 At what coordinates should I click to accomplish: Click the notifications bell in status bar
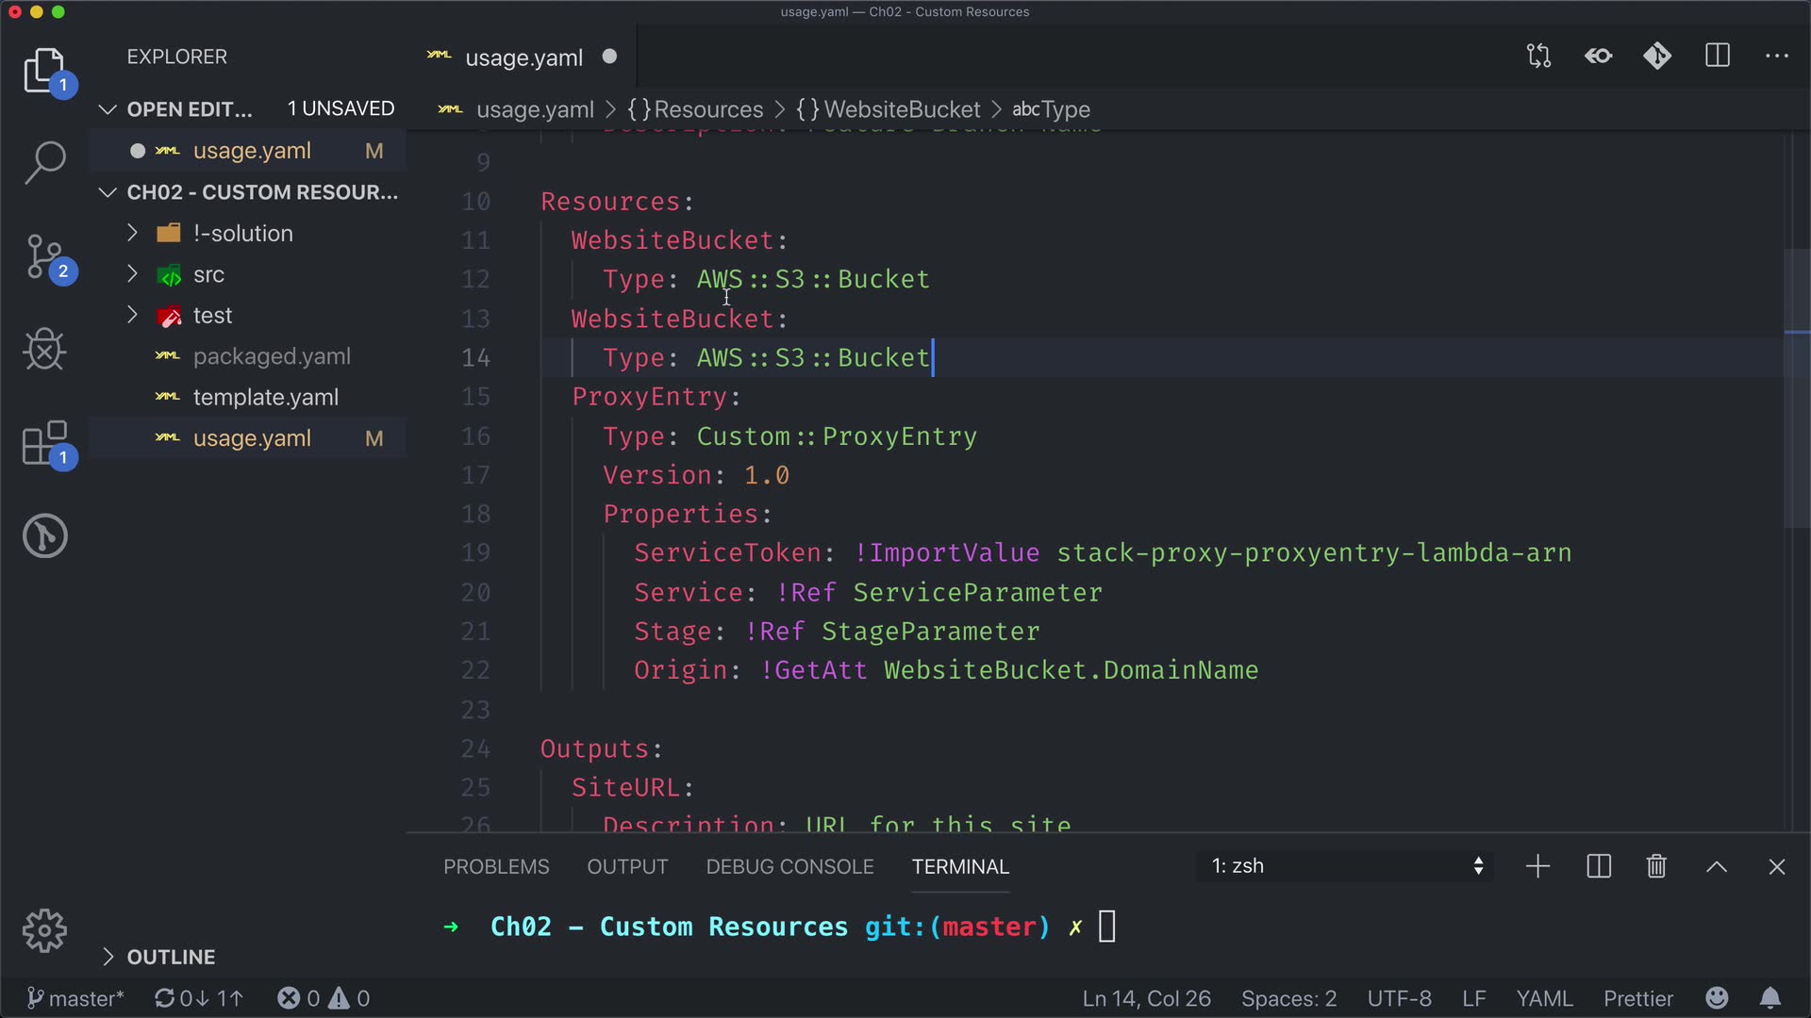tap(1770, 998)
